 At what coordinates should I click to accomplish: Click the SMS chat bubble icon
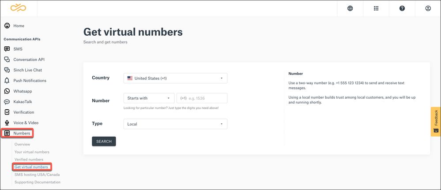tap(7, 49)
